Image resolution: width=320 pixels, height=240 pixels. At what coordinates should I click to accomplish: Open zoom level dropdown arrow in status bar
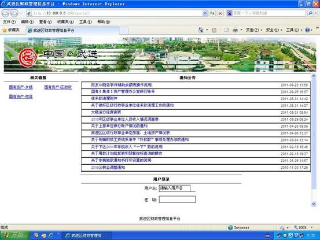pos(312,227)
